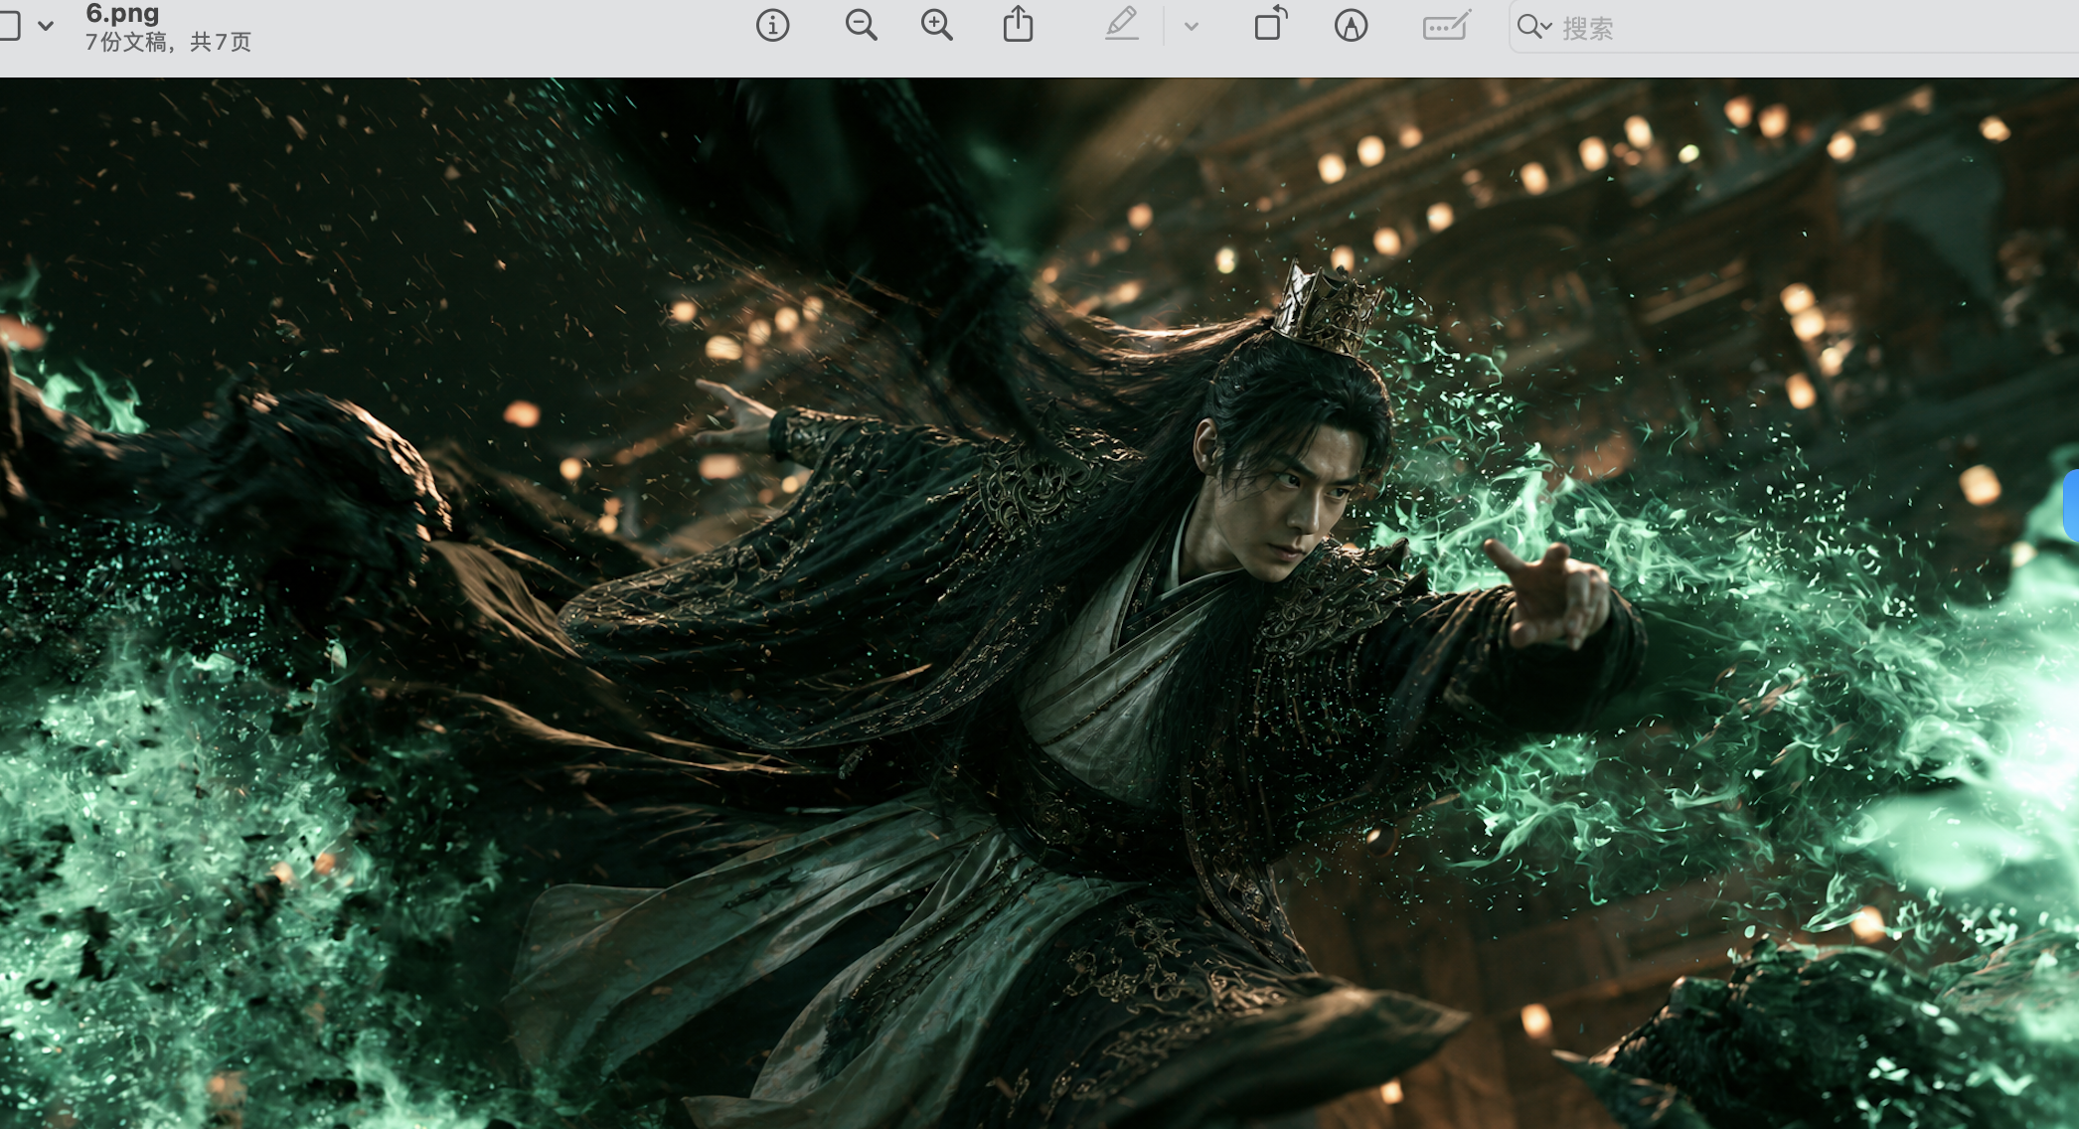
Task: Show the Markup toolbar
Action: pos(1351,26)
